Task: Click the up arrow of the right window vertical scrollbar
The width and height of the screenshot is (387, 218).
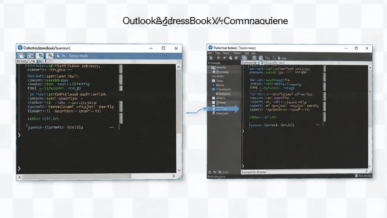Action: click(370, 67)
